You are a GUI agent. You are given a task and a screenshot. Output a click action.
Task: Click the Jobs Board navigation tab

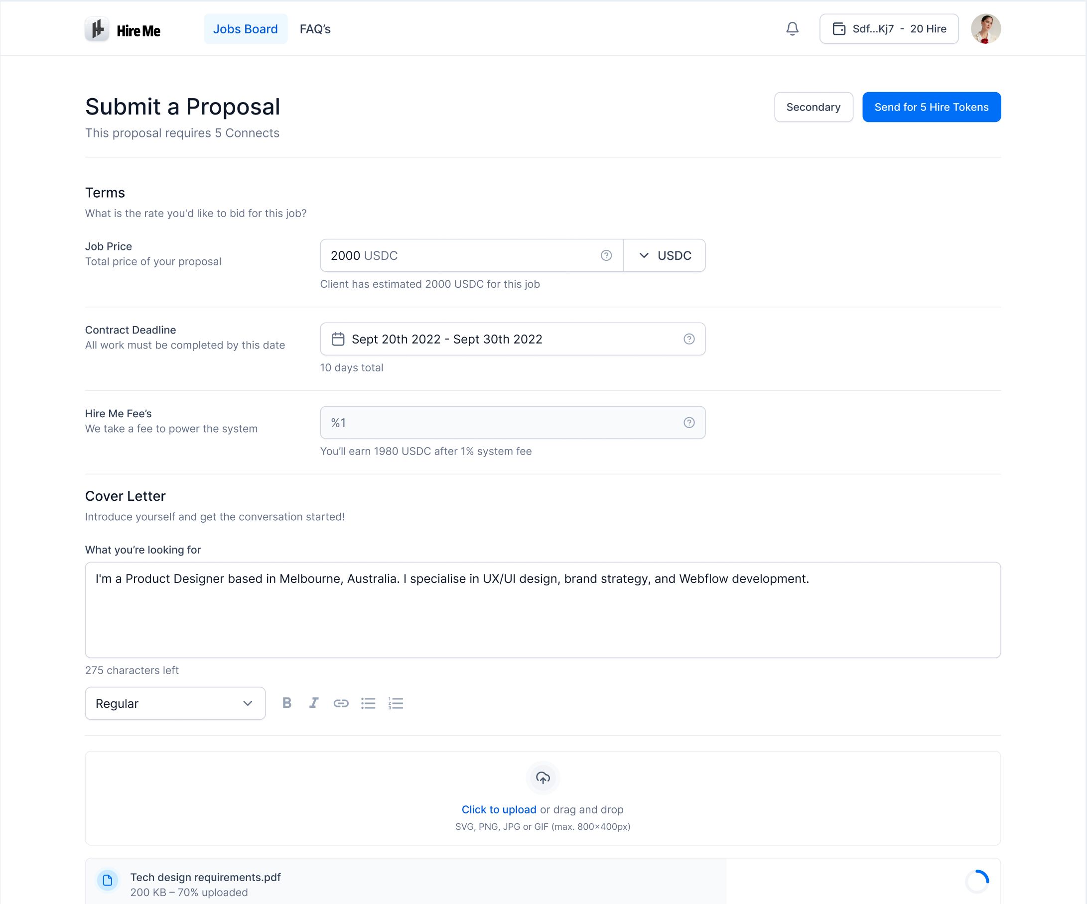tap(245, 29)
